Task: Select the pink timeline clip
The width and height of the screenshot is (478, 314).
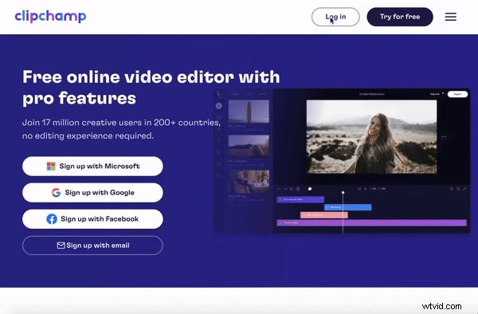Action: (324, 215)
